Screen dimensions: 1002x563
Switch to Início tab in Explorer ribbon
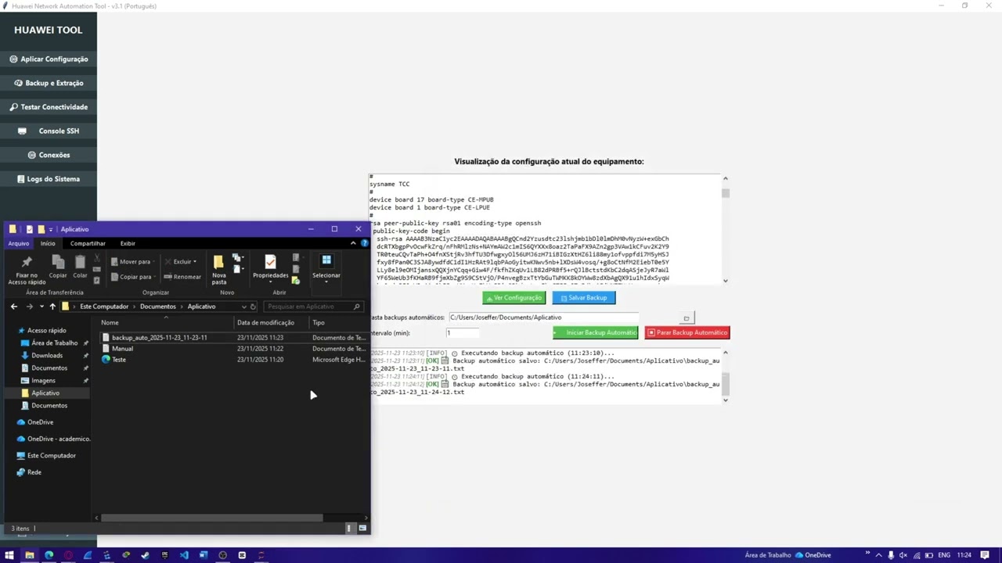pyautogui.click(x=48, y=243)
